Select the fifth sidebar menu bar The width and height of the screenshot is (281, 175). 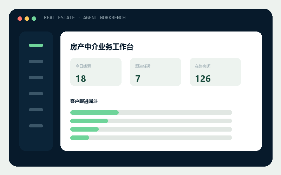(x=36, y=110)
